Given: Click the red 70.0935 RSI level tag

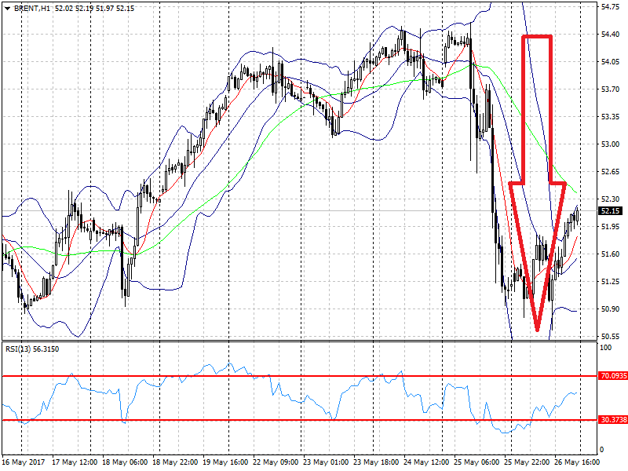Looking at the screenshot, I should tap(612, 376).
